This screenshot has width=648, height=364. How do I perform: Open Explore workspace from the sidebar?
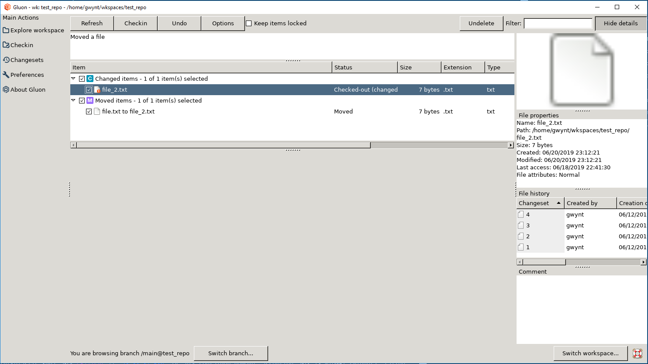33,30
